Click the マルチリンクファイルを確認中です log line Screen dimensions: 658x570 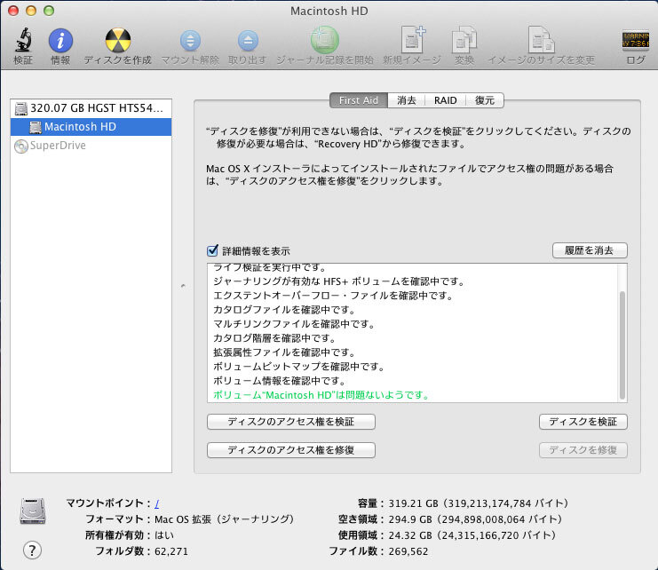tap(294, 324)
